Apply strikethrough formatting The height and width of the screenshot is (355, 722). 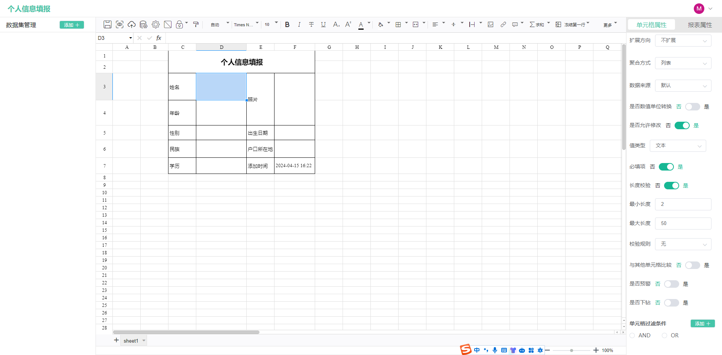click(311, 24)
